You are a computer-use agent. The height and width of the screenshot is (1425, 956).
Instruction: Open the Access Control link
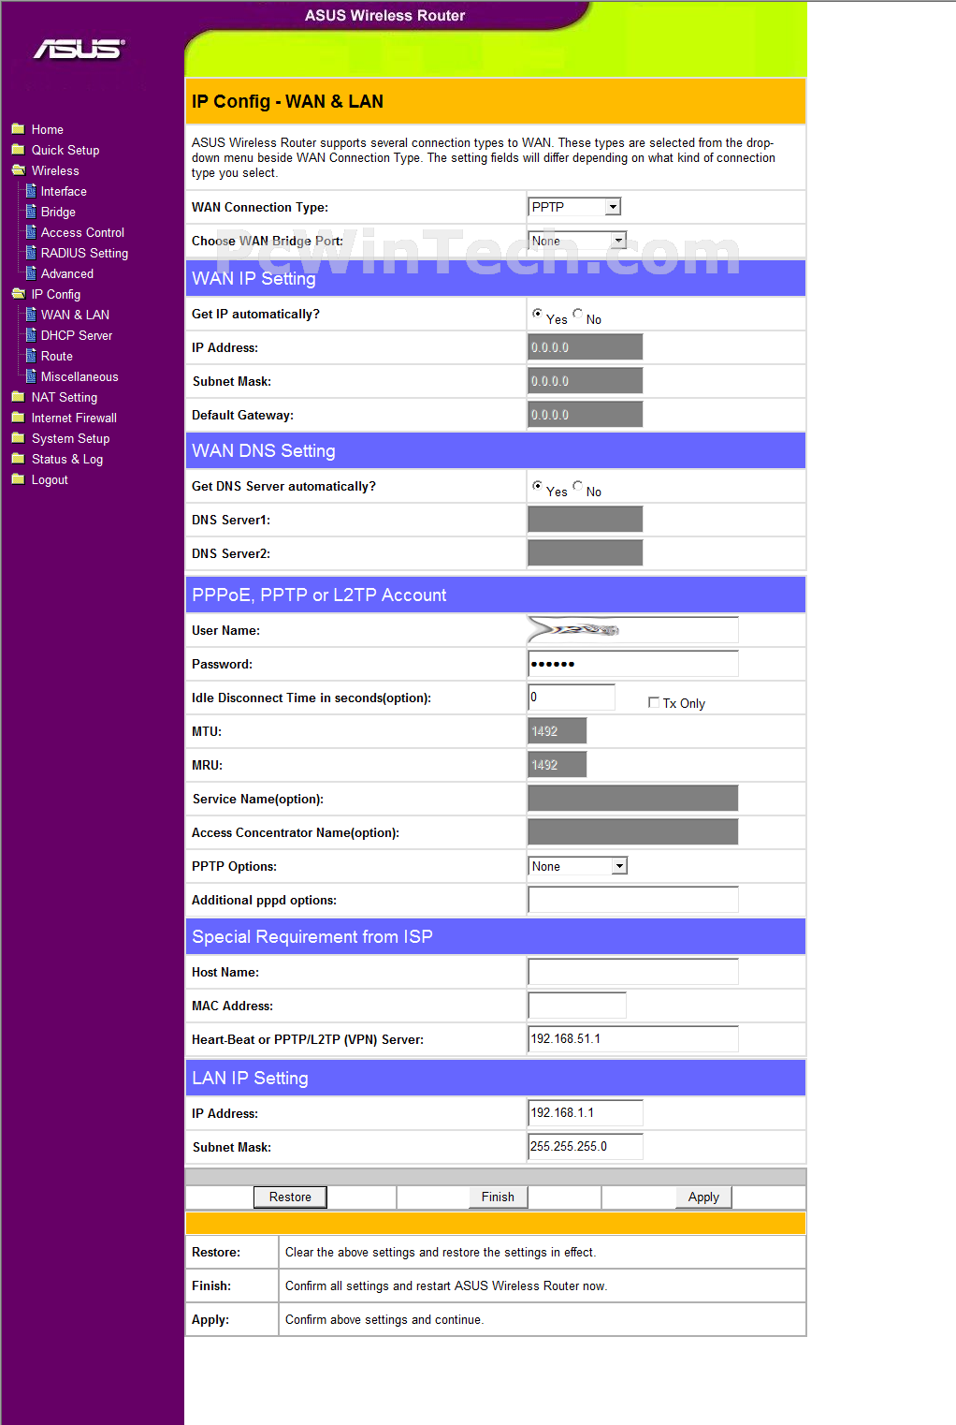coord(82,232)
